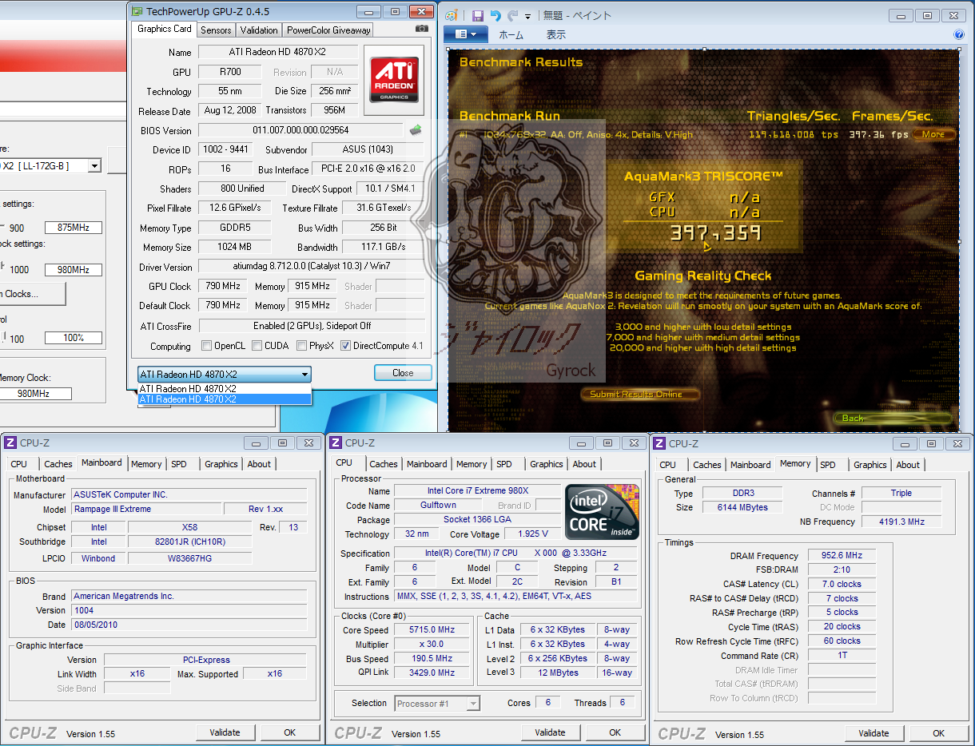This screenshot has height=746, width=975.
Task: Enable the OpenCL checkbox in GPU-Z
Action: pyautogui.click(x=207, y=346)
